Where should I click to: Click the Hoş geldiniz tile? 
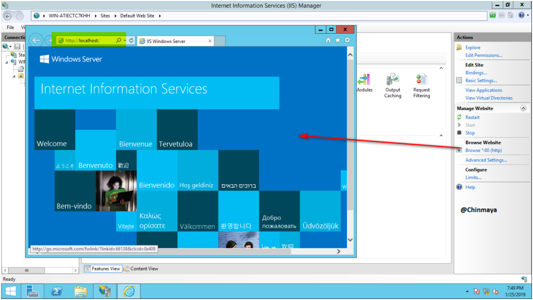[198, 170]
